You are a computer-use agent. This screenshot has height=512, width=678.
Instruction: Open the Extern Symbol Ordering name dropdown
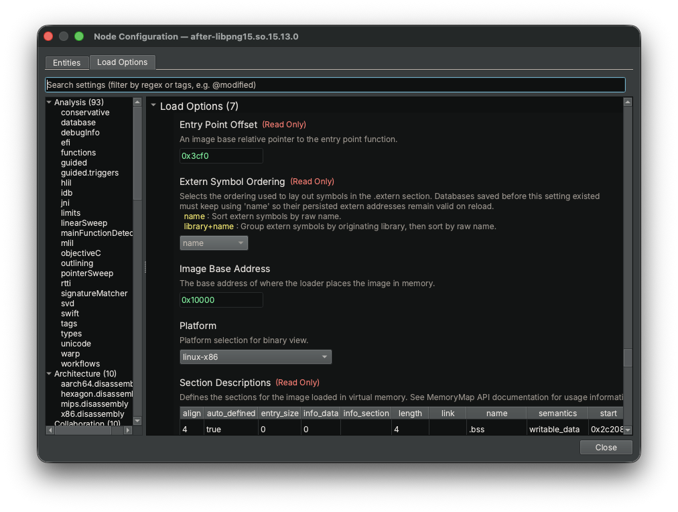(214, 243)
